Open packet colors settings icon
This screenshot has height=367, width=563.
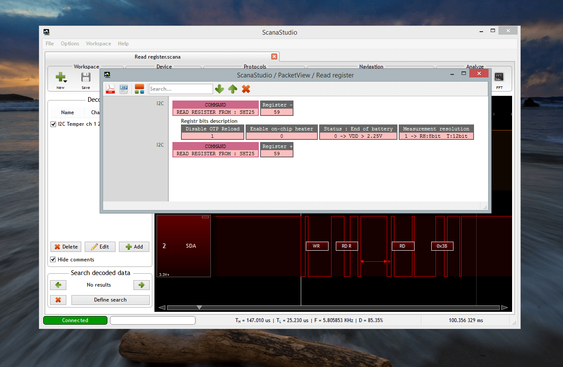click(x=138, y=89)
